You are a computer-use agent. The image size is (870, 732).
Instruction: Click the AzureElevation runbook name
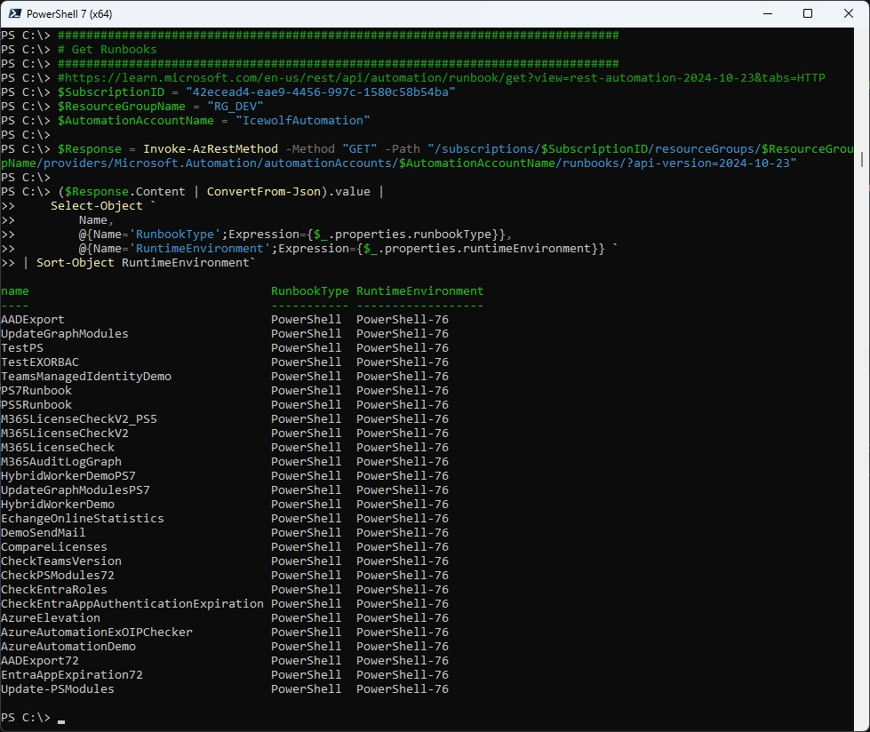click(51, 617)
